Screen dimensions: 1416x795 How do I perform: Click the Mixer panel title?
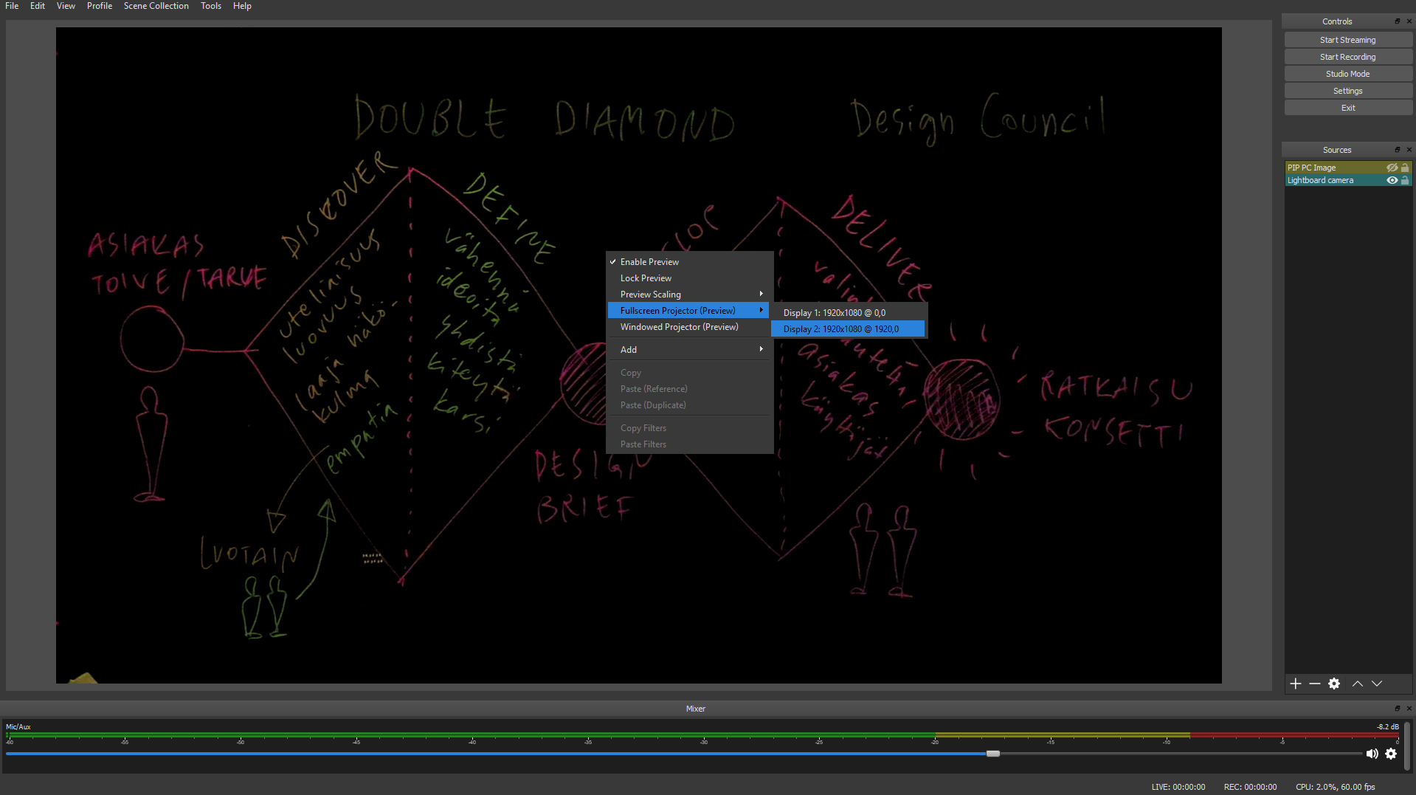click(696, 709)
